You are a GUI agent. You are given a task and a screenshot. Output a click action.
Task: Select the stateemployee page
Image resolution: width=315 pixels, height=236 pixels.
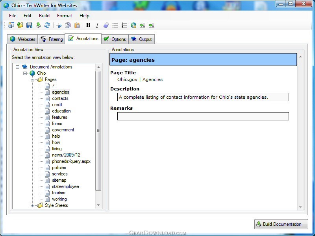coord(65,186)
